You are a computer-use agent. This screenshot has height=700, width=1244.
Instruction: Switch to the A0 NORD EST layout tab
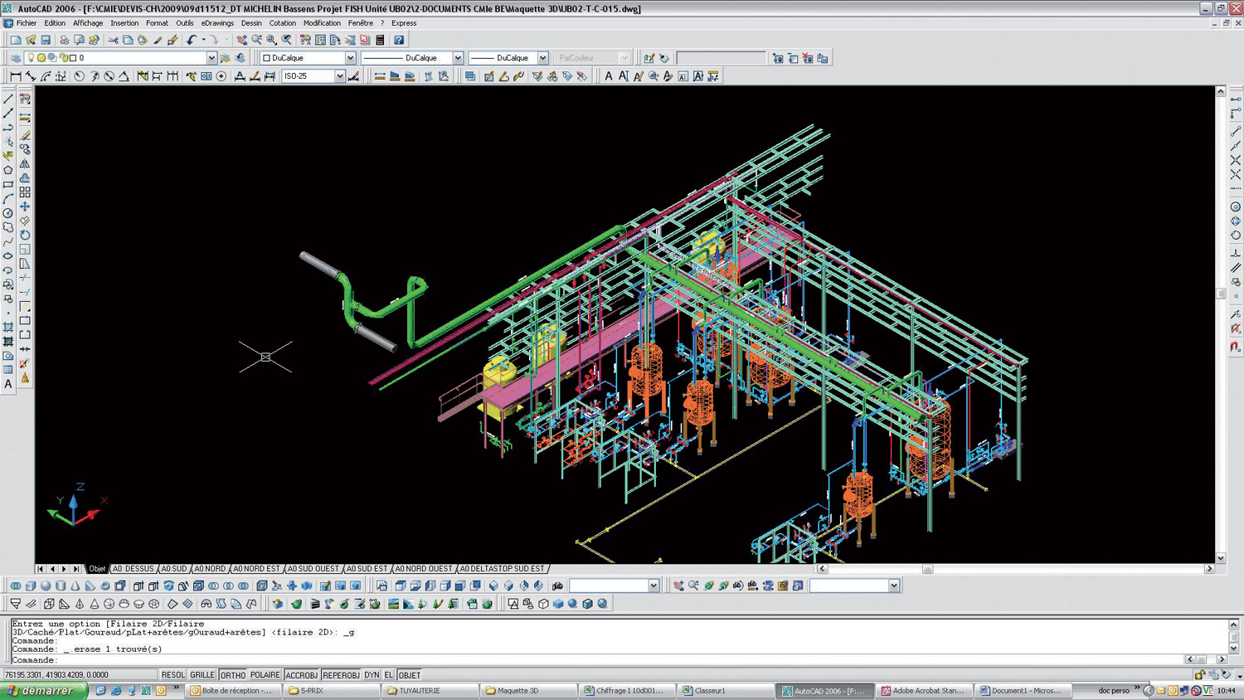(256, 569)
